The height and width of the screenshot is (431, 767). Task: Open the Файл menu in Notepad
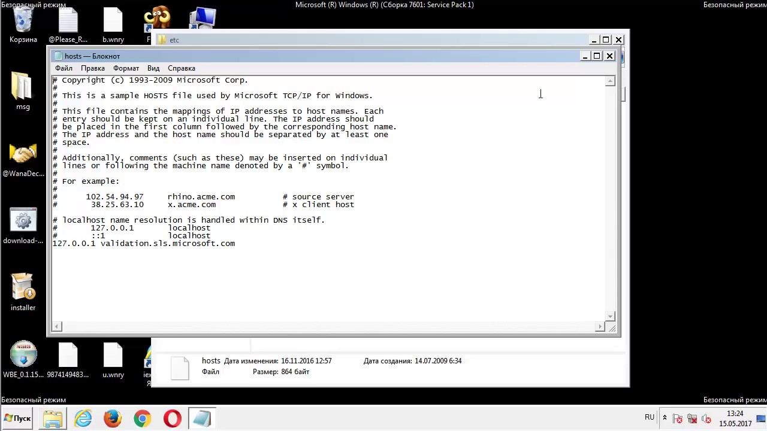coord(64,68)
